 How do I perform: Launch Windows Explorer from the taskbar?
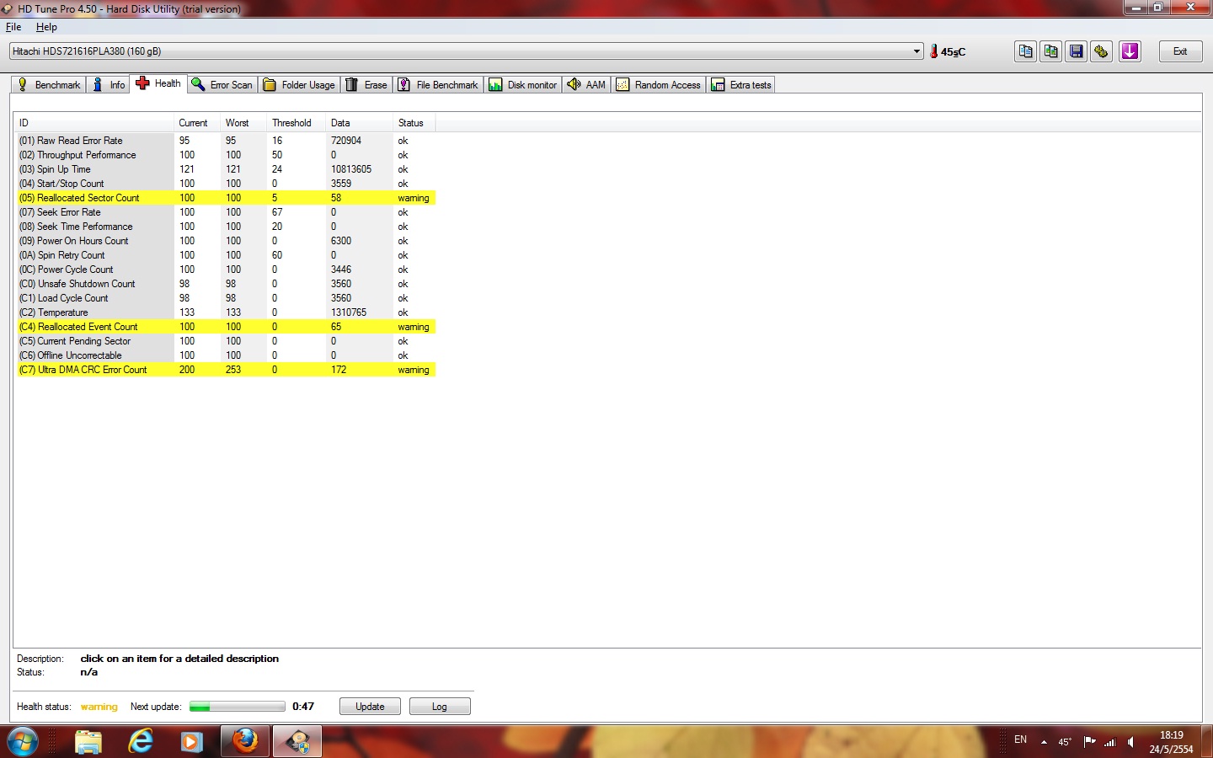88,741
